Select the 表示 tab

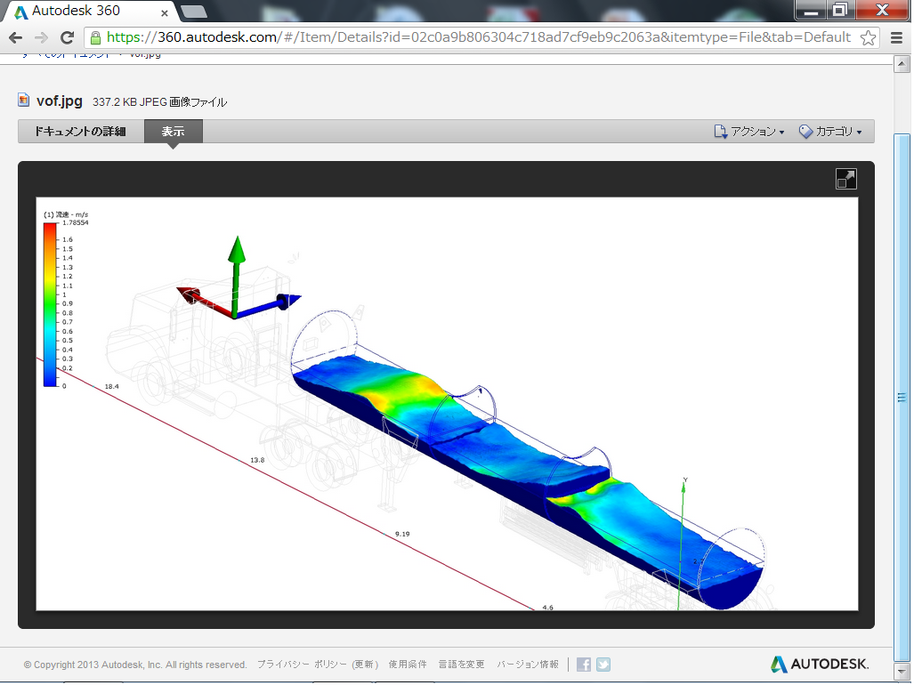[x=173, y=132]
